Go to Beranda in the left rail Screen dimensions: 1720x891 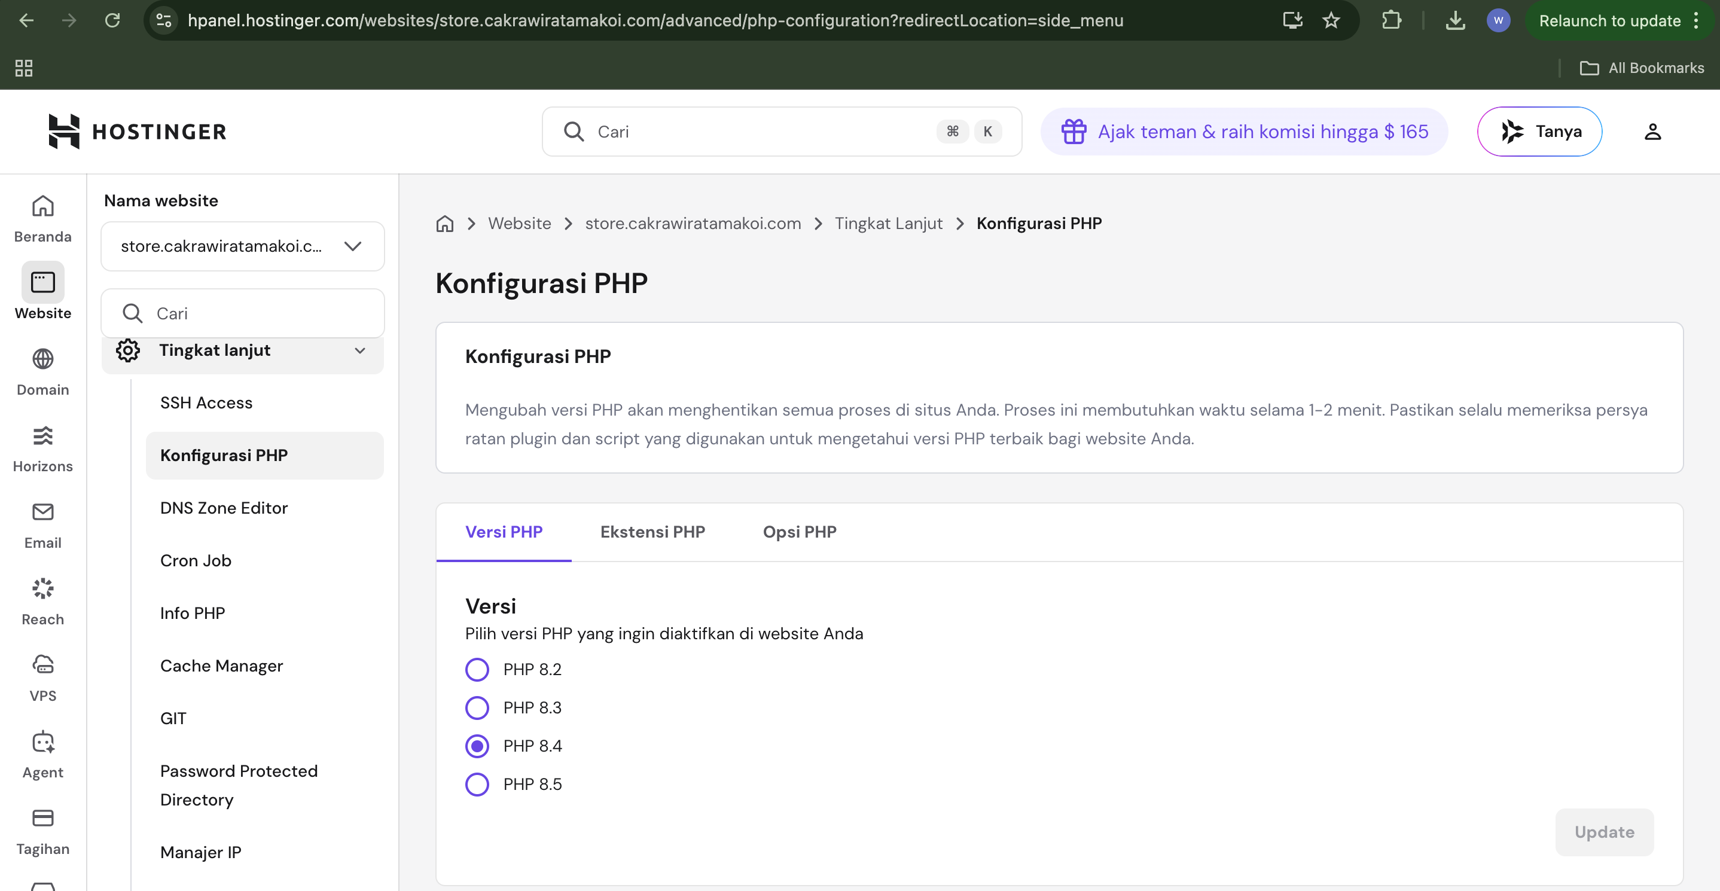[42, 219]
